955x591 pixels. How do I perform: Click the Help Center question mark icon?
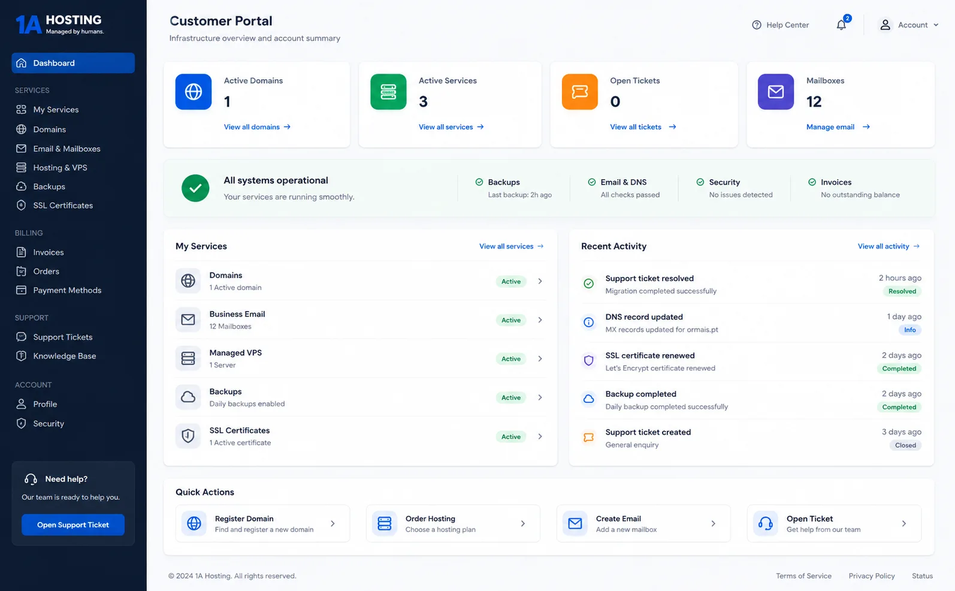pyautogui.click(x=757, y=25)
